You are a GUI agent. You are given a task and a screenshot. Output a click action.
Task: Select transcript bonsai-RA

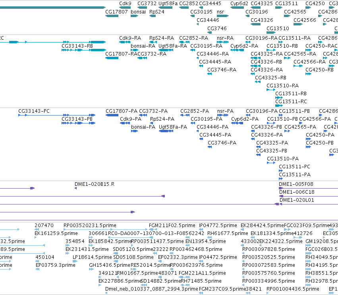[143, 46]
